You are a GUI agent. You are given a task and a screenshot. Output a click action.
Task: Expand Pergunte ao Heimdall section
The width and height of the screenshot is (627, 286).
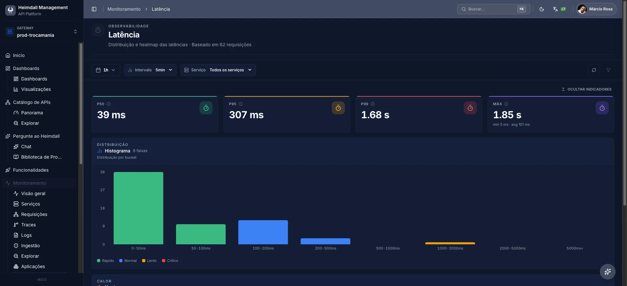pyautogui.click(x=39, y=136)
